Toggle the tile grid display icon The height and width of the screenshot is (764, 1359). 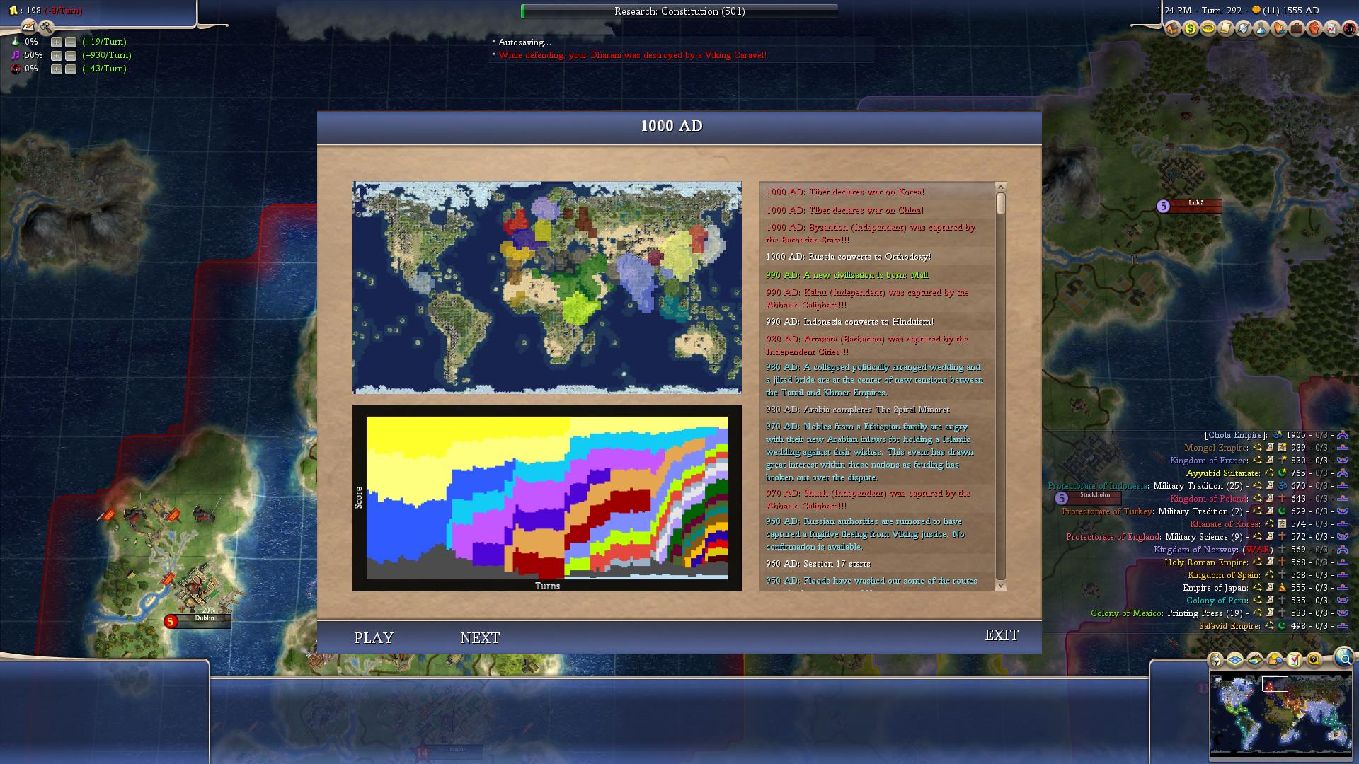coord(1235,660)
